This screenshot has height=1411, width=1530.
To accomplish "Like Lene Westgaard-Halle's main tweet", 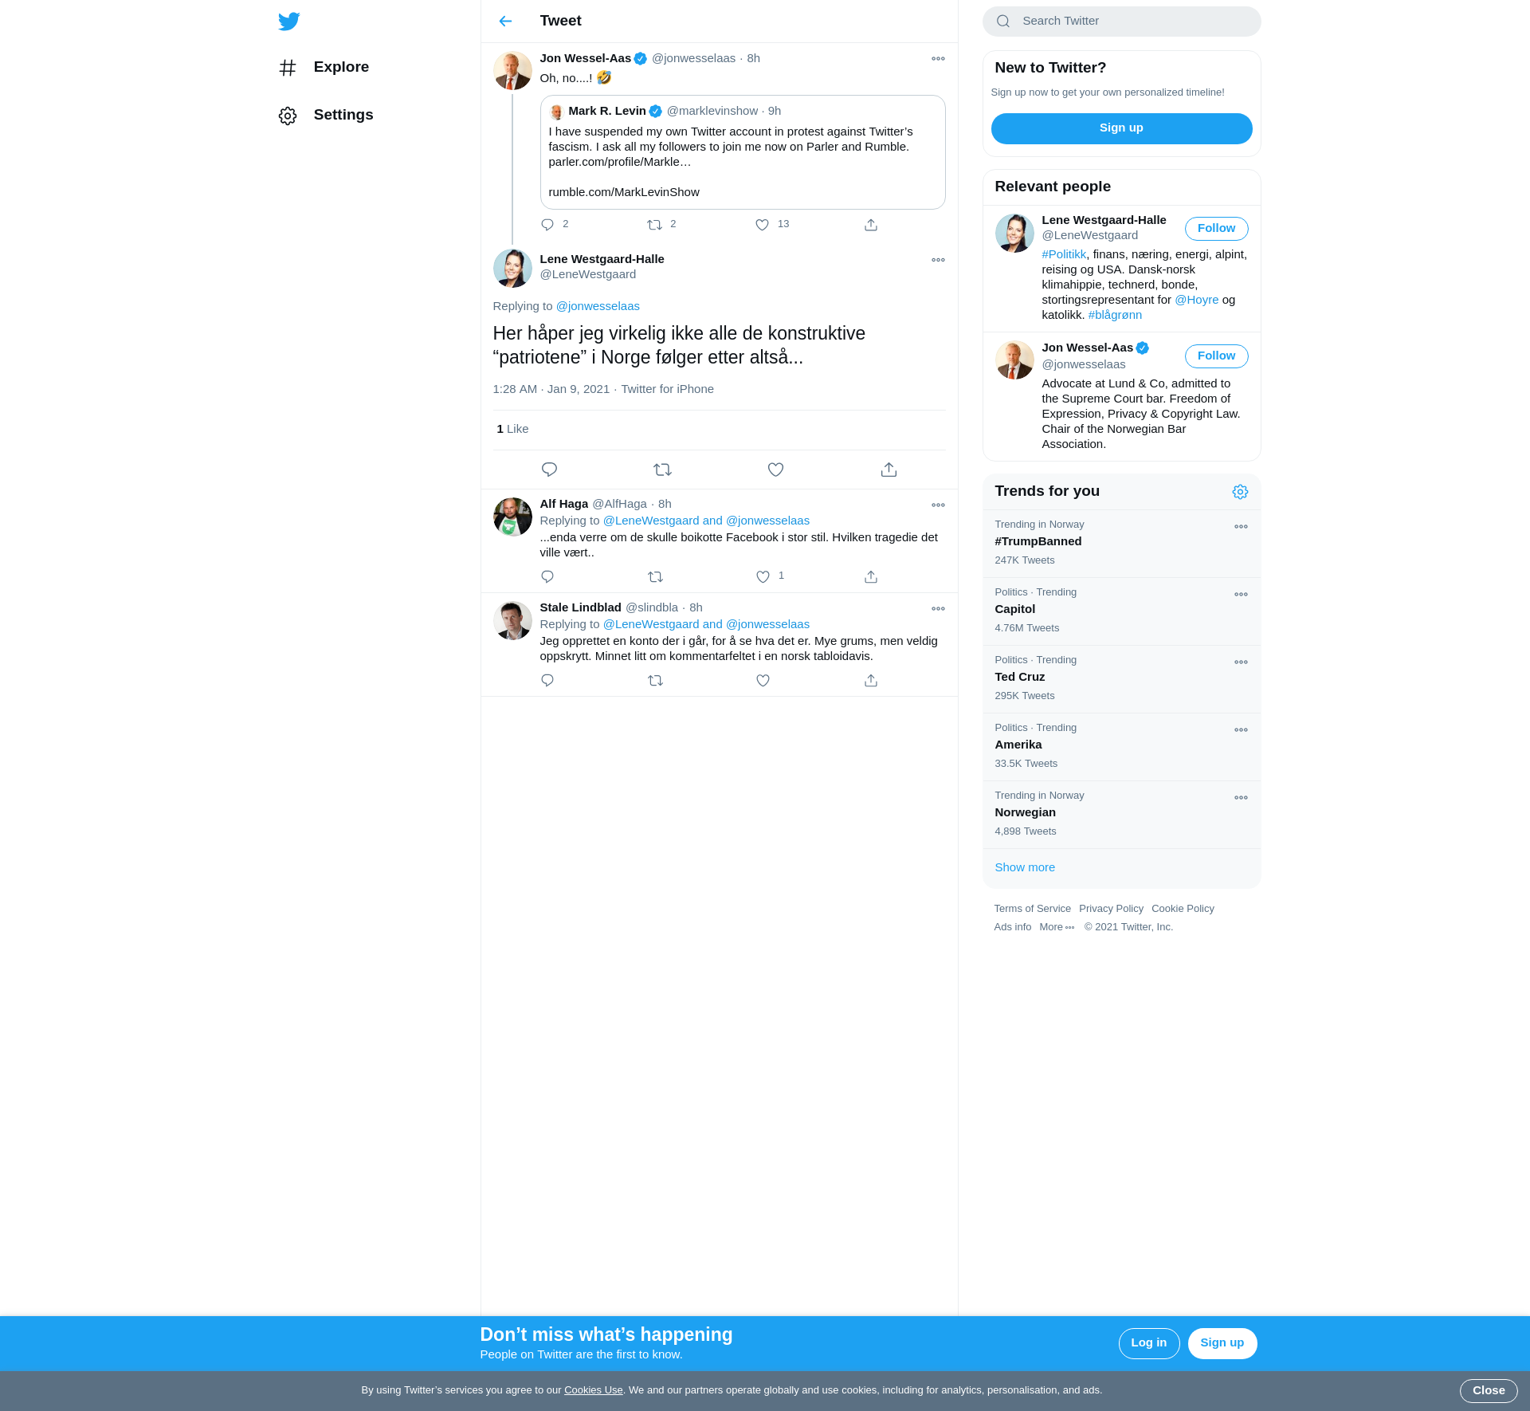I will pyautogui.click(x=775, y=470).
